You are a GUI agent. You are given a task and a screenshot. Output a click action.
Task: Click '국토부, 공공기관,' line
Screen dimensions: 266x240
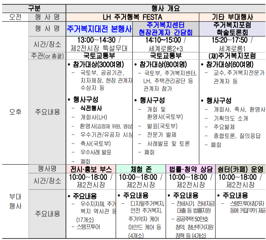pyautogui.click(x=102, y=73)
